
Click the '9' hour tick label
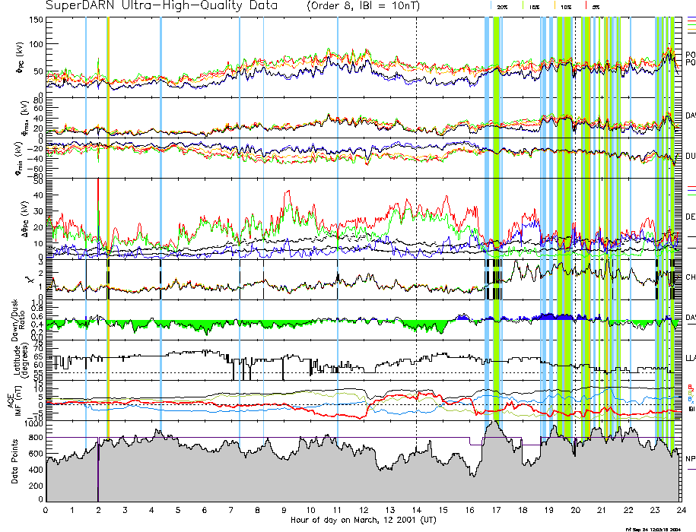click(x=284, y=510)
